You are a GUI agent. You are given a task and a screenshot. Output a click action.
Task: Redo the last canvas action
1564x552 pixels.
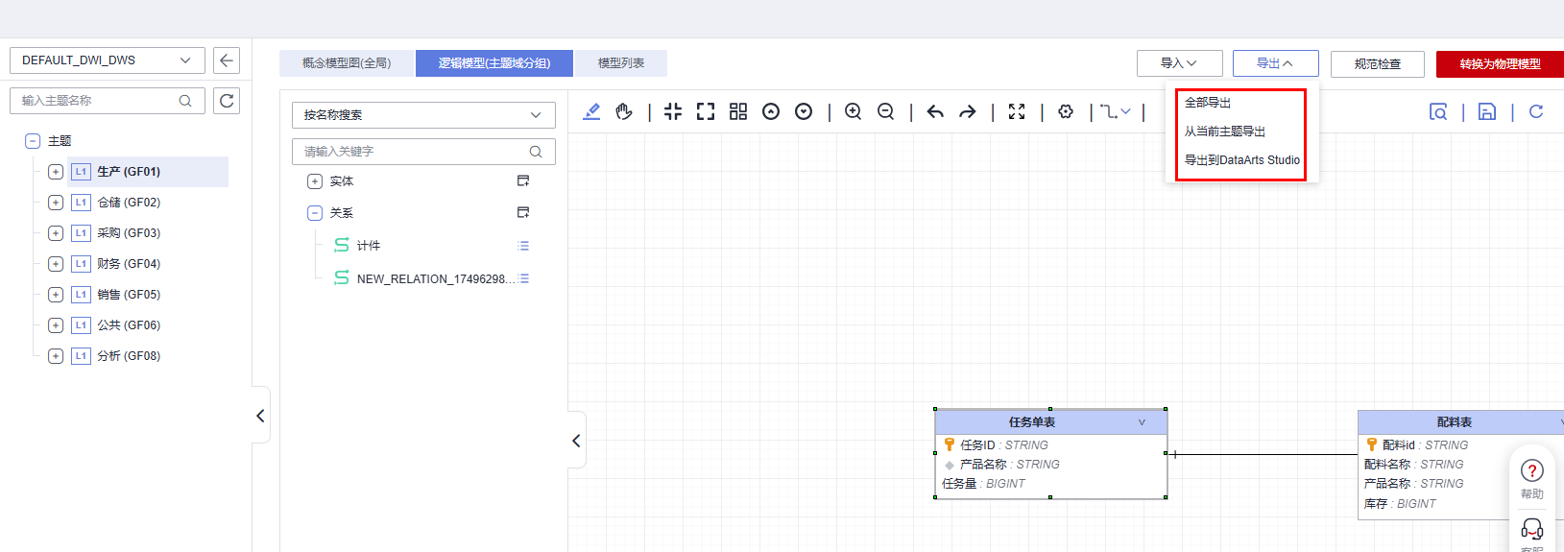point(968,111)
